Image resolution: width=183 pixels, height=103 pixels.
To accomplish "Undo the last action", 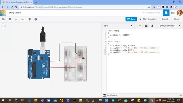I will tap(16, 19).
